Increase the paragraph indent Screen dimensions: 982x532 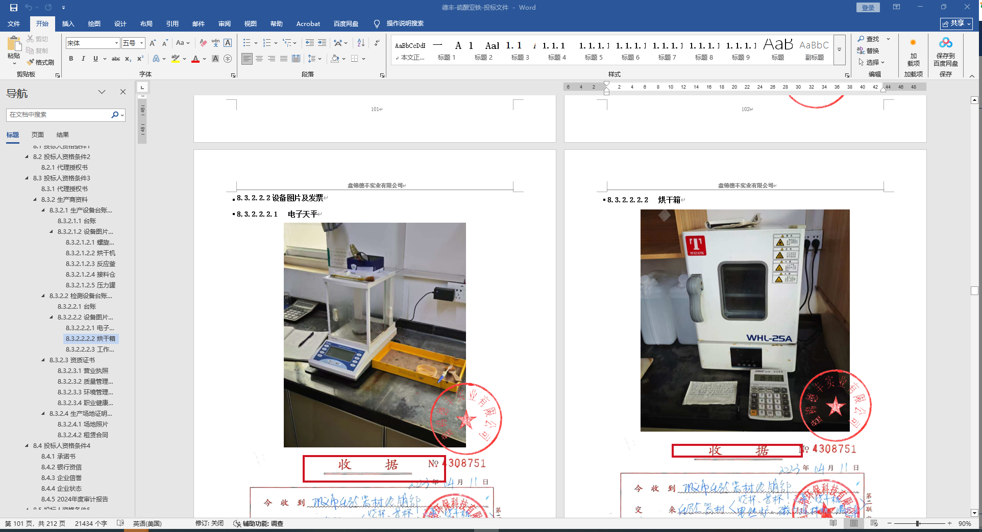pos(322,43)
